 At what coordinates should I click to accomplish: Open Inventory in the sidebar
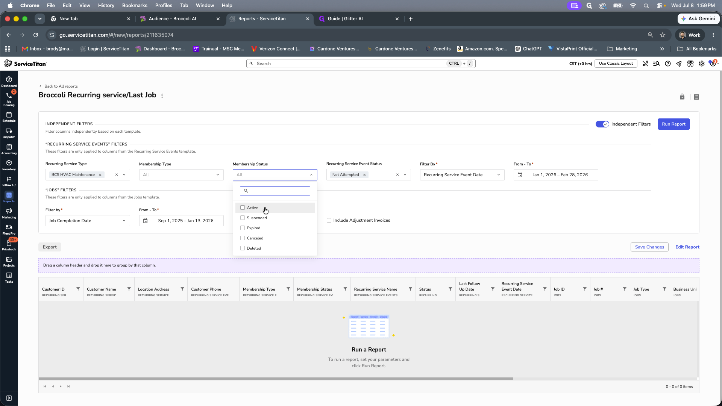point(9,165)
